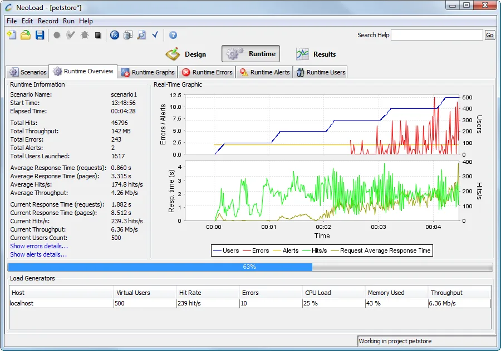
Task: Click the Hits/s legend entry
Action: 315,250
